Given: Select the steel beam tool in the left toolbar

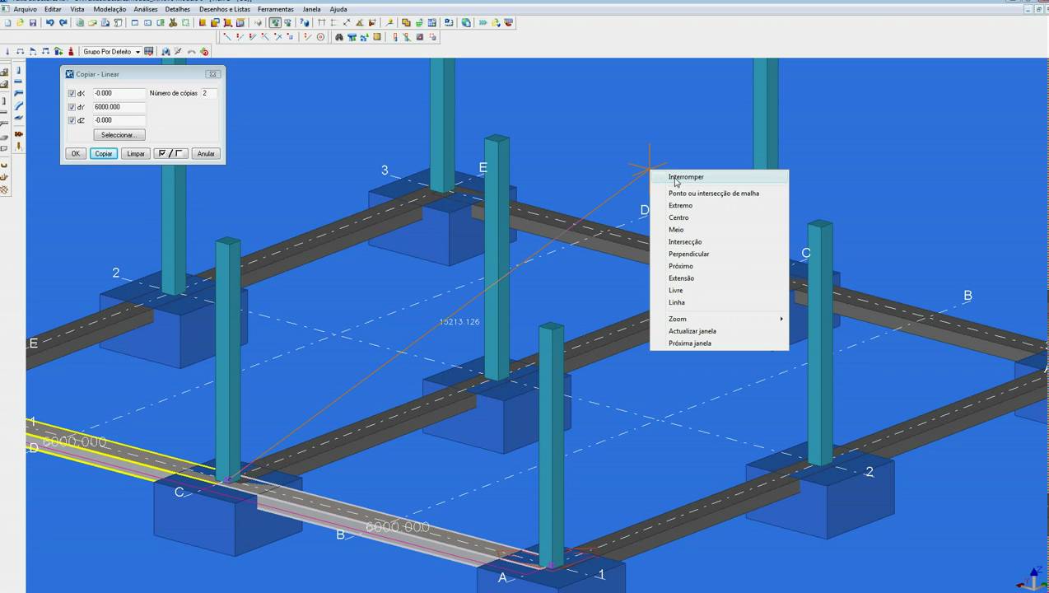Looking at the screenshot, I should point(18,82).
